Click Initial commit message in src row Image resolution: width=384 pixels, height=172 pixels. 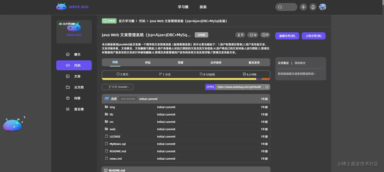pyautogui.click(x=166, y=122)
